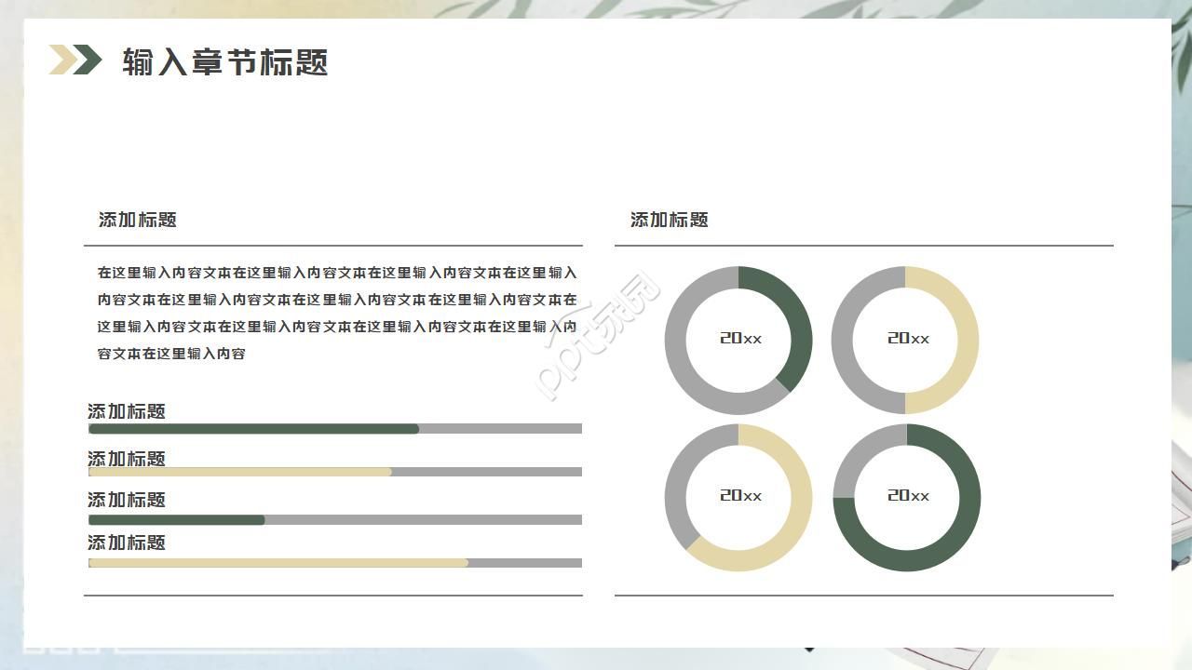
Task: Click the shorter beige progress bar
Action: (240, 472)
